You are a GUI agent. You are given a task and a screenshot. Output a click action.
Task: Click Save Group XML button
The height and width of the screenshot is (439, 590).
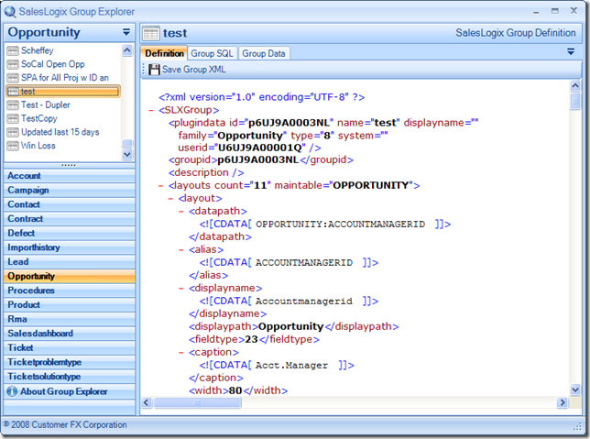coord(187,70)
